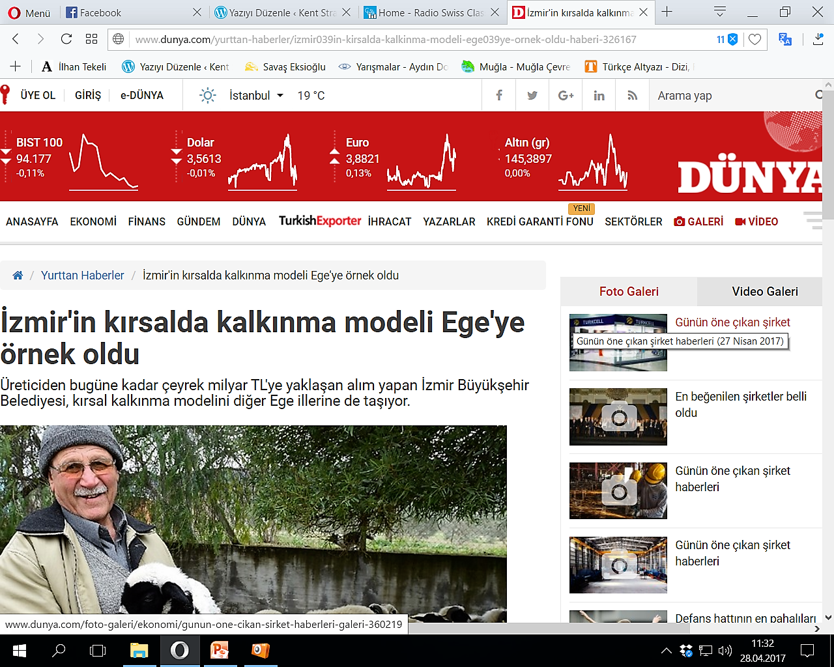Image resolution: width=834 pixels, height=667 pixels.
Task: Open PowerPoint from the taskbar
Action: click(x=220, y=650)
